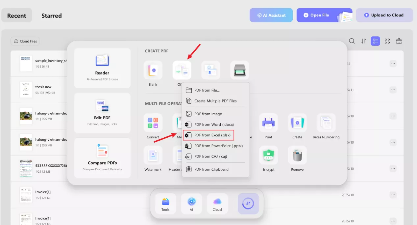The height and width of the screenshot is (225, 417).
Task: Open more options for second halong-vietnam file
Action: 393,142
